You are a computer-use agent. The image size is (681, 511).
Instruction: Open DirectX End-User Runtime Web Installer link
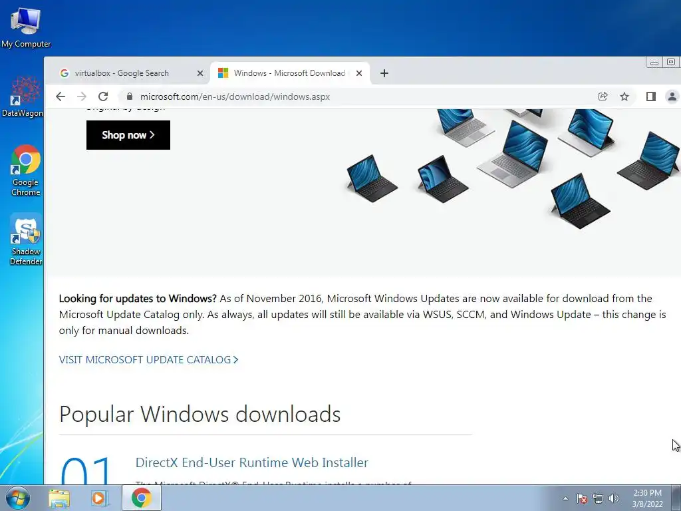coord(252,463)
